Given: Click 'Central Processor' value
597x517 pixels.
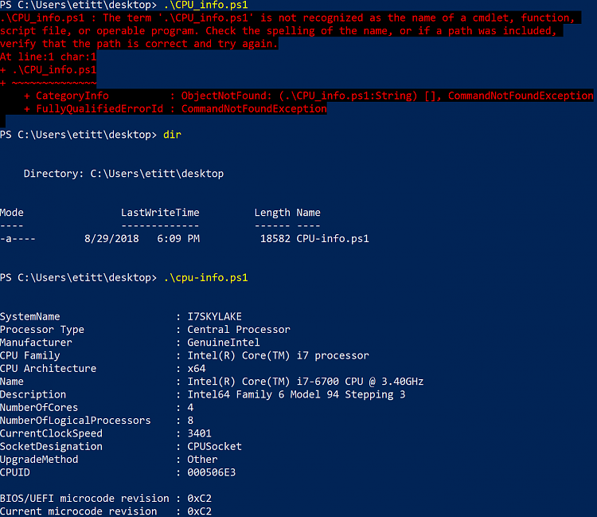Looking at the screenshot, I should (239, 330).
